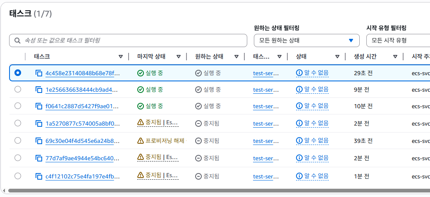430x197 pixels.
Task: Click info icon in 9분 전 row
Action: (x=299, y=89)
